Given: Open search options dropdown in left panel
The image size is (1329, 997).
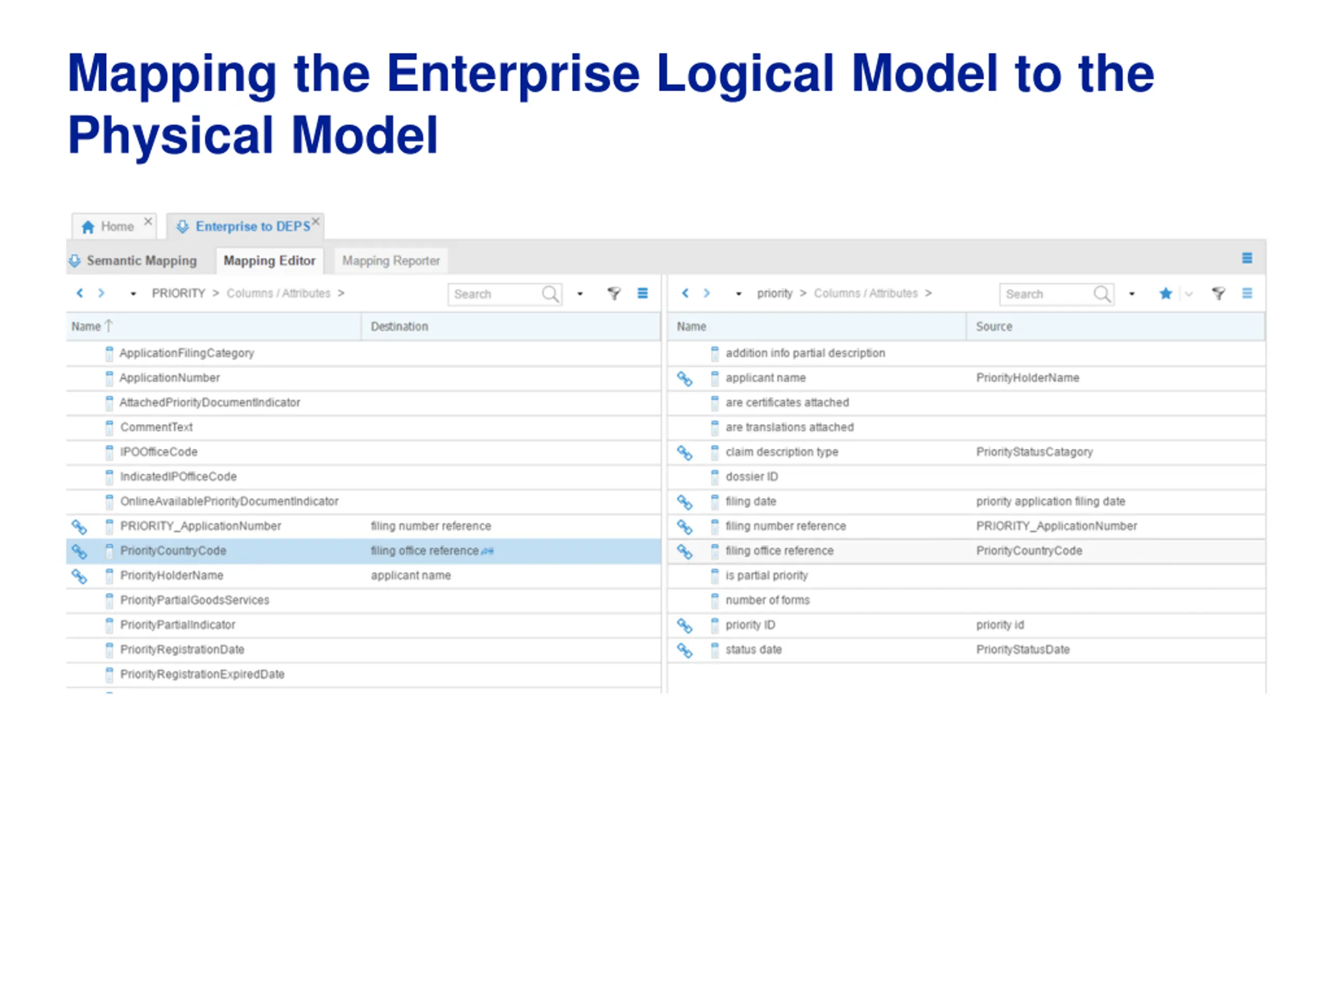Looking at the screenshot, I should 580,294.
